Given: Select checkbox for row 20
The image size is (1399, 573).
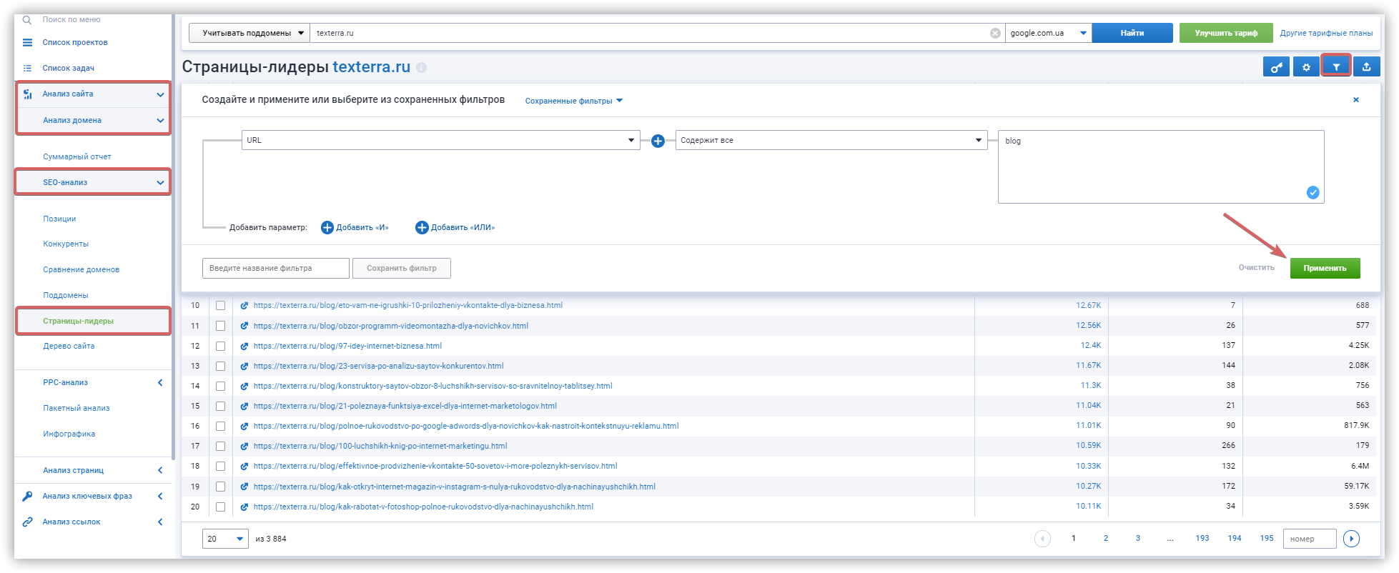Looking at the screenshot, I should pos(220,507).
